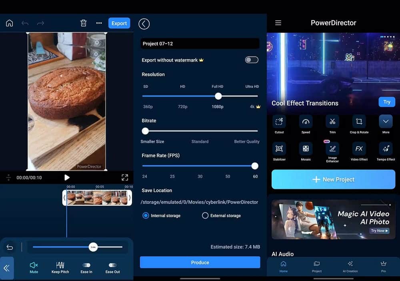
Task: Open the Crop & Rotate tool
Action: pos(359,124)
